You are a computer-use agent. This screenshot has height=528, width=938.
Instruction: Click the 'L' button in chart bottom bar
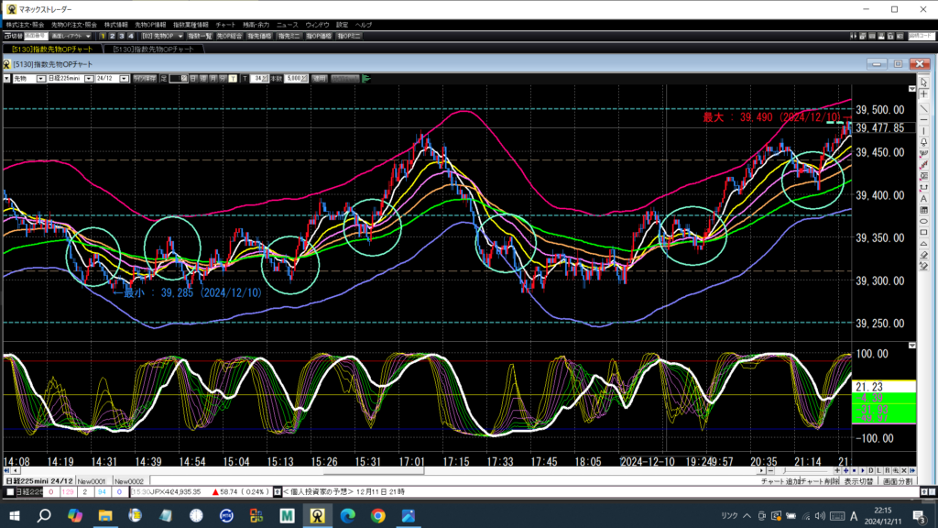tap(878, 470)
